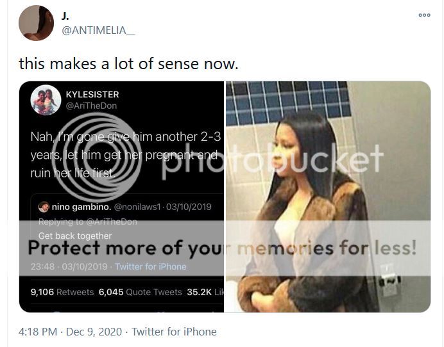Click the Protect more of your memories banner
Screen dimensions: 444x347
225,248
